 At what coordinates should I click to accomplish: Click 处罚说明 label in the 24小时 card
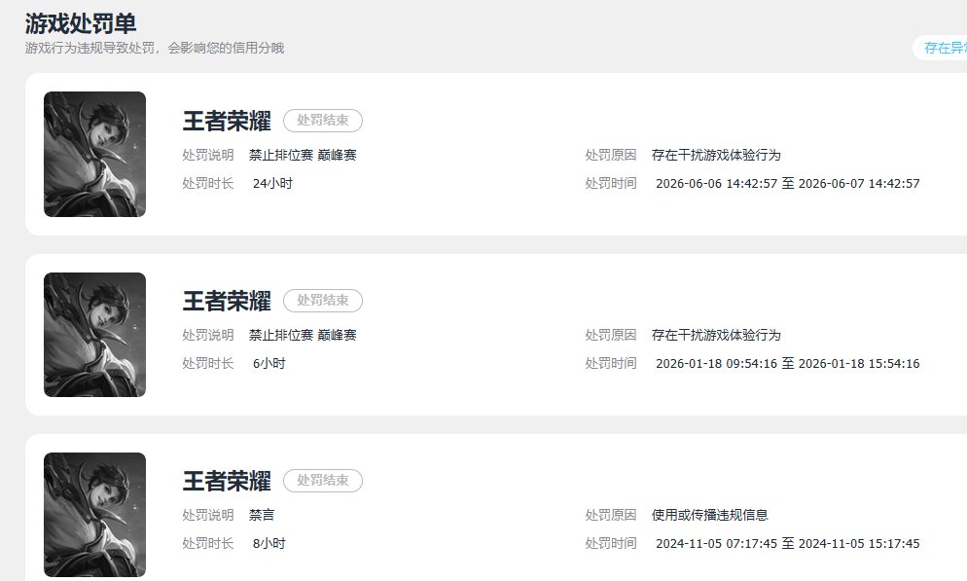[208, 155]
